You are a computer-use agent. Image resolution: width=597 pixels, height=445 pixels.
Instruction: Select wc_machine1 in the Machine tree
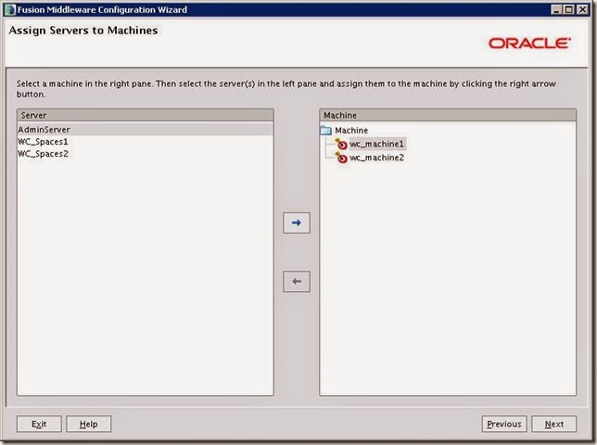pos(377,144)
